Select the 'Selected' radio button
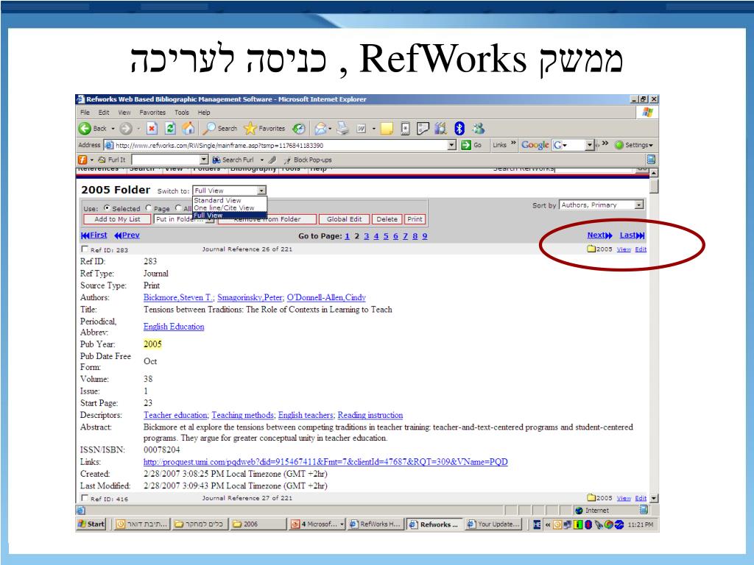The image size is (754, 565). click(x=107, y=208)
